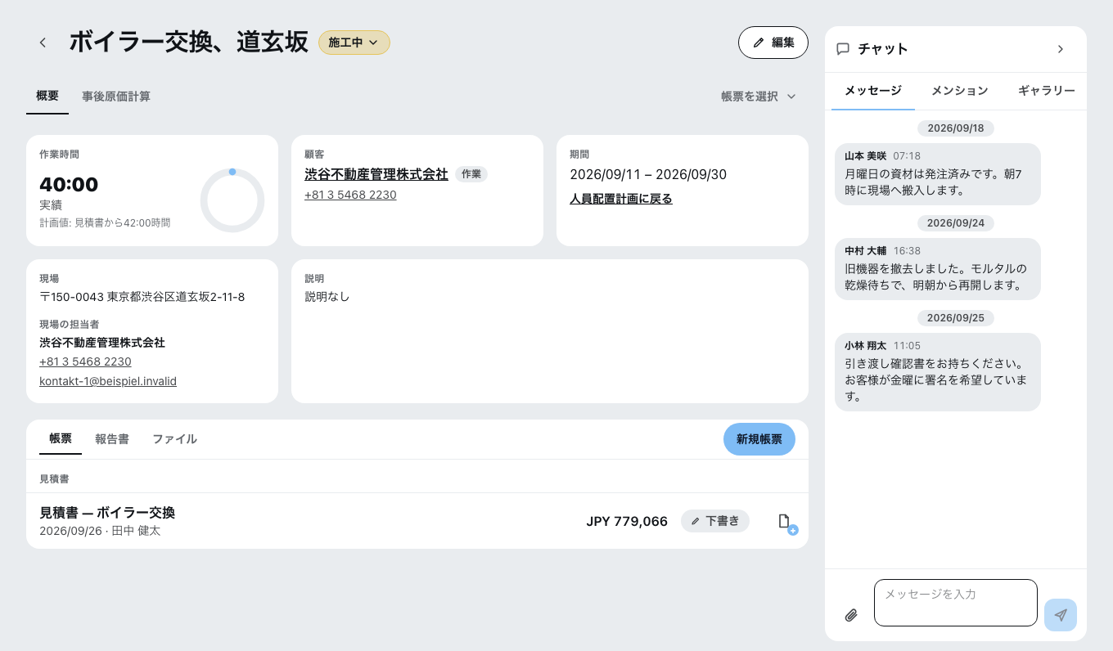Screen dimensions: 1113x651
Task: Collapse the chat panel with right chevron
Action: click(1061, 49)
